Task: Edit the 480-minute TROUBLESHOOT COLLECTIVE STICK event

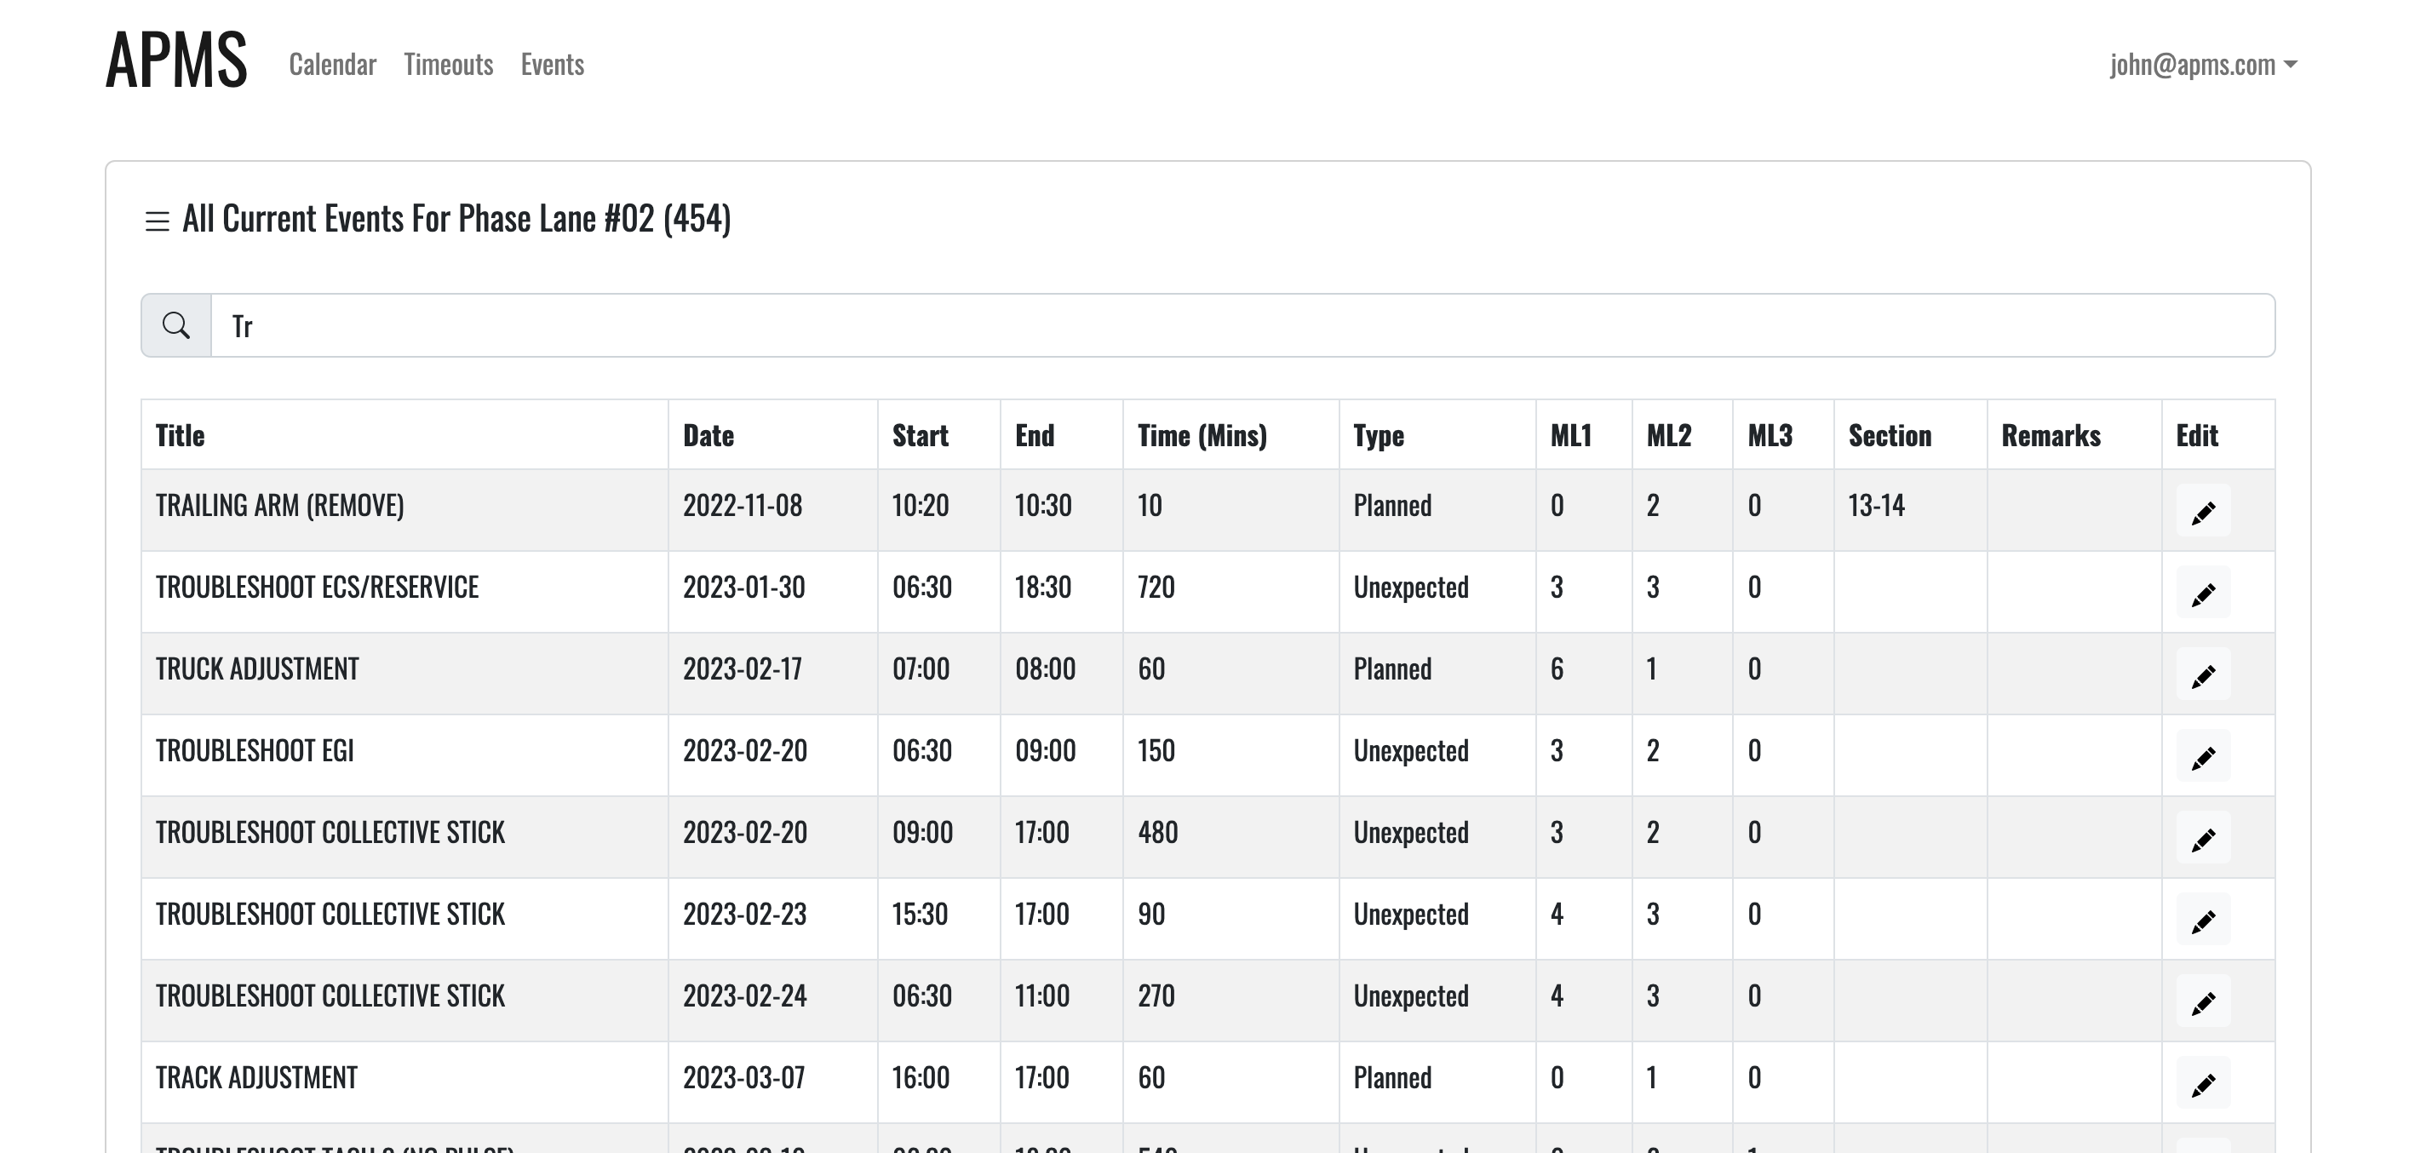Action: [x=2202, y=838]
